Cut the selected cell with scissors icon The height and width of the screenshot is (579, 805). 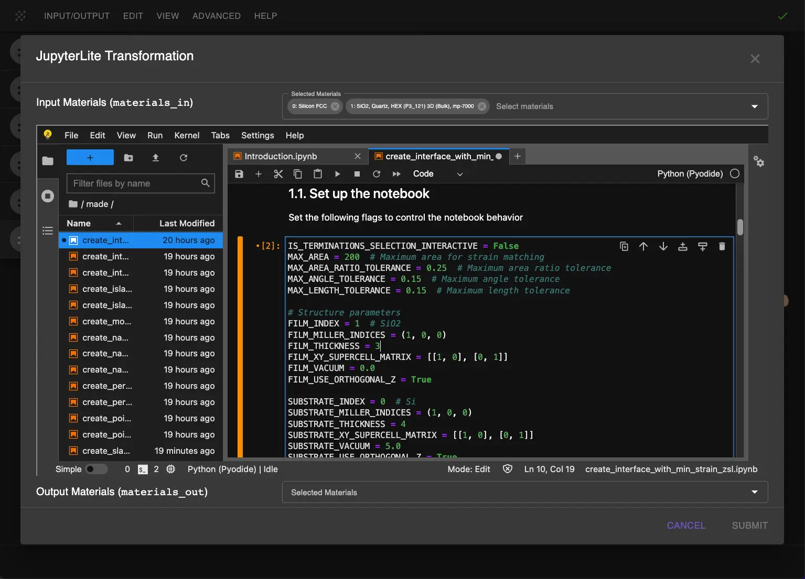(278, 174)
